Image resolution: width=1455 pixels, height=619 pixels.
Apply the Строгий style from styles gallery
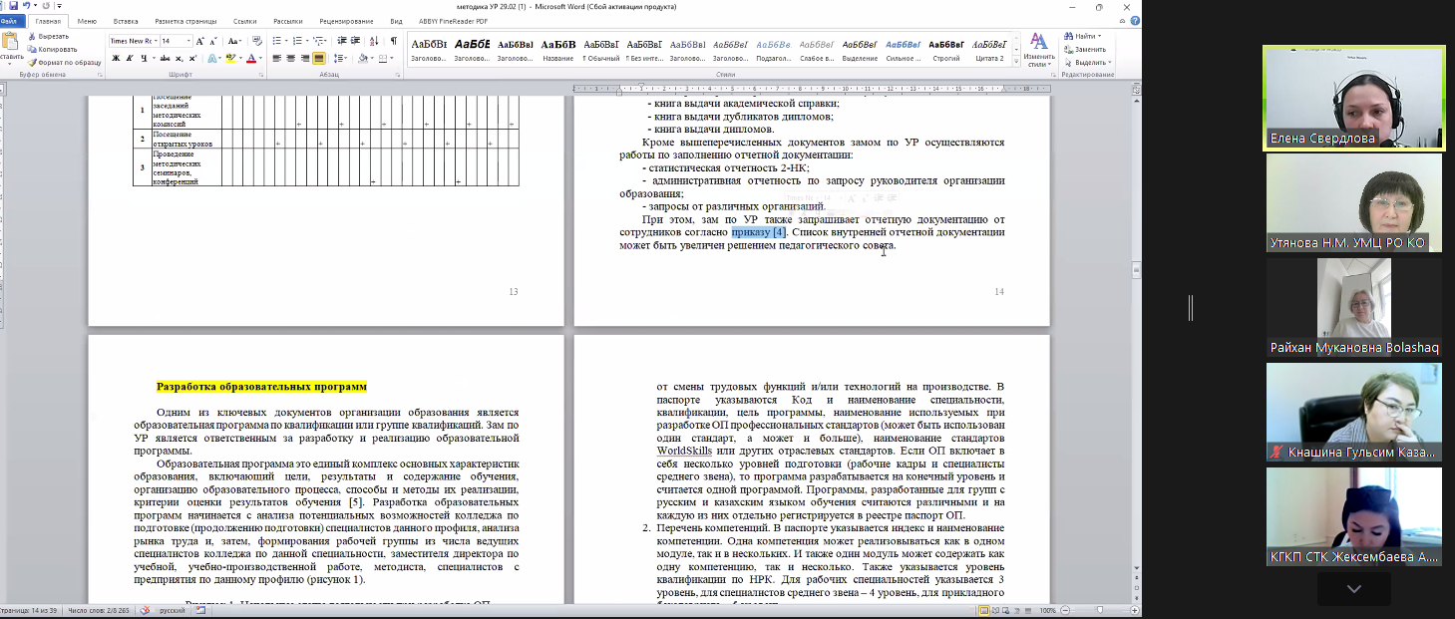coord(945,49)
